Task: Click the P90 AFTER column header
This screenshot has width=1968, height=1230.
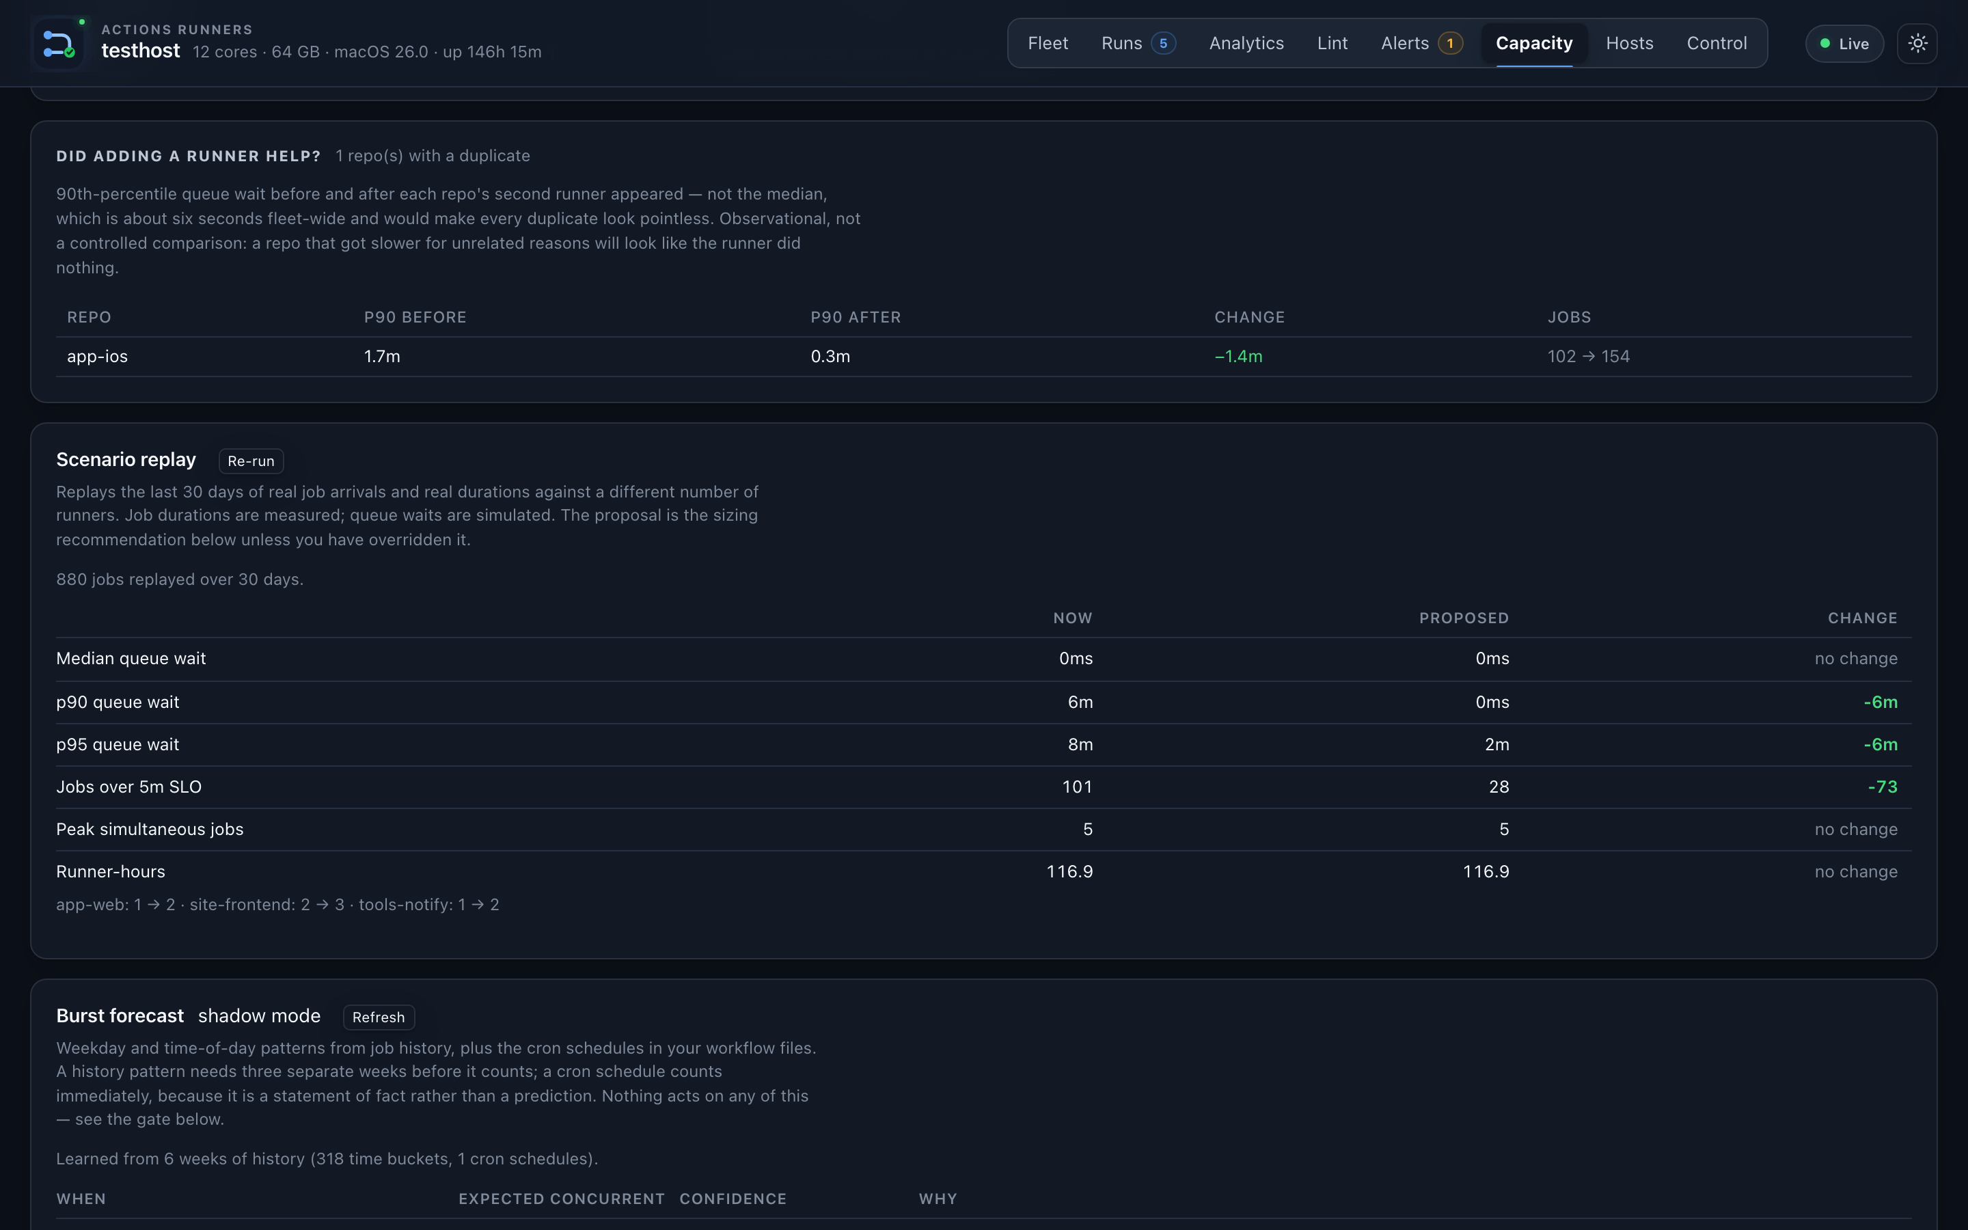Action: 856,317
